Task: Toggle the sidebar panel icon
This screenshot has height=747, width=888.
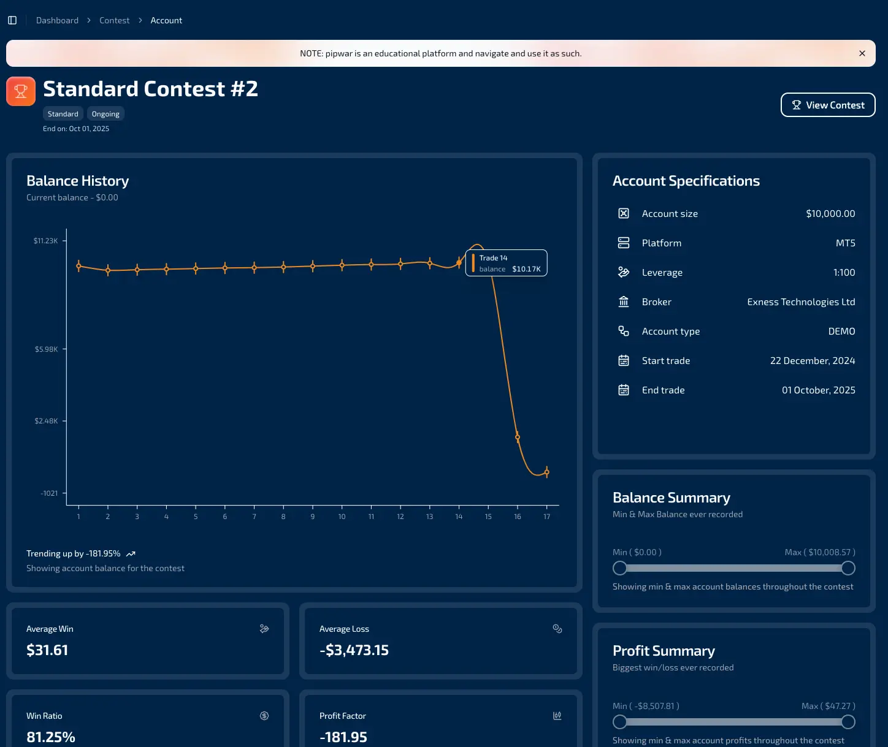Action: tap(12, 20)
